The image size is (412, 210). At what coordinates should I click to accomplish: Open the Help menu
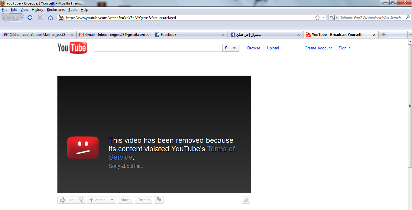coord(84,10)
